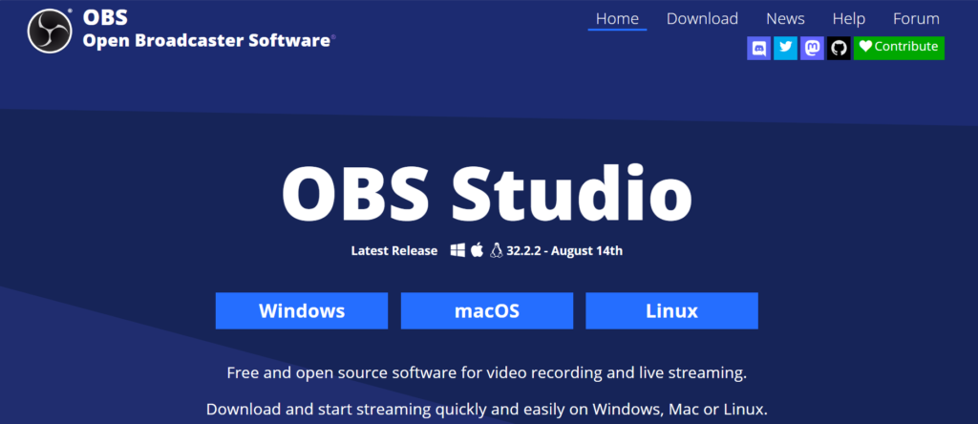978x424 pixels.
Task: Open the Mastodon social icon
Action: tap(812, 48)
